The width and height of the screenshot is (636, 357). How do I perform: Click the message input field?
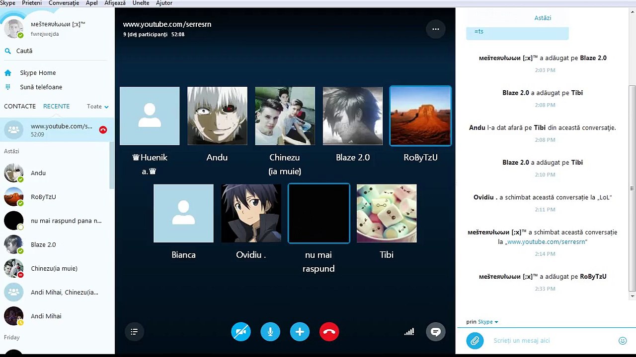point(552,341)
